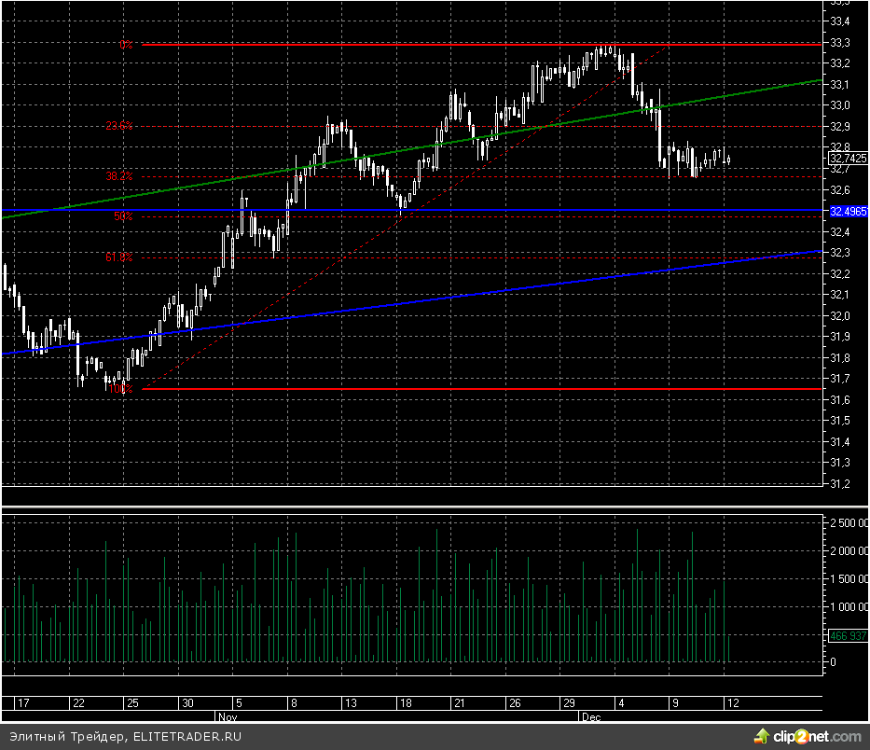The width and height of the screenshot is (870, 750).
Task: Click the 61.8% Fibonacci retracement label
Action: click(x=118, y=257)
